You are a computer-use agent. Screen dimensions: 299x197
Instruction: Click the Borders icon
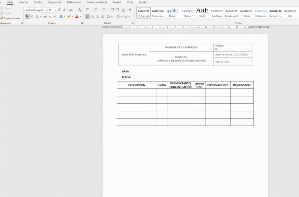(x=126, y=17)
